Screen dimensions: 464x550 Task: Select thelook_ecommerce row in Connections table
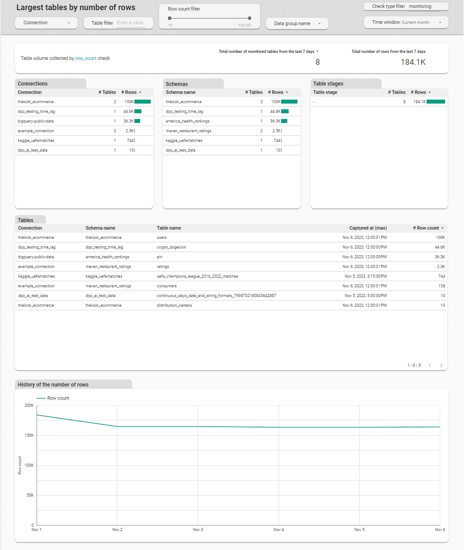[36, 102]
